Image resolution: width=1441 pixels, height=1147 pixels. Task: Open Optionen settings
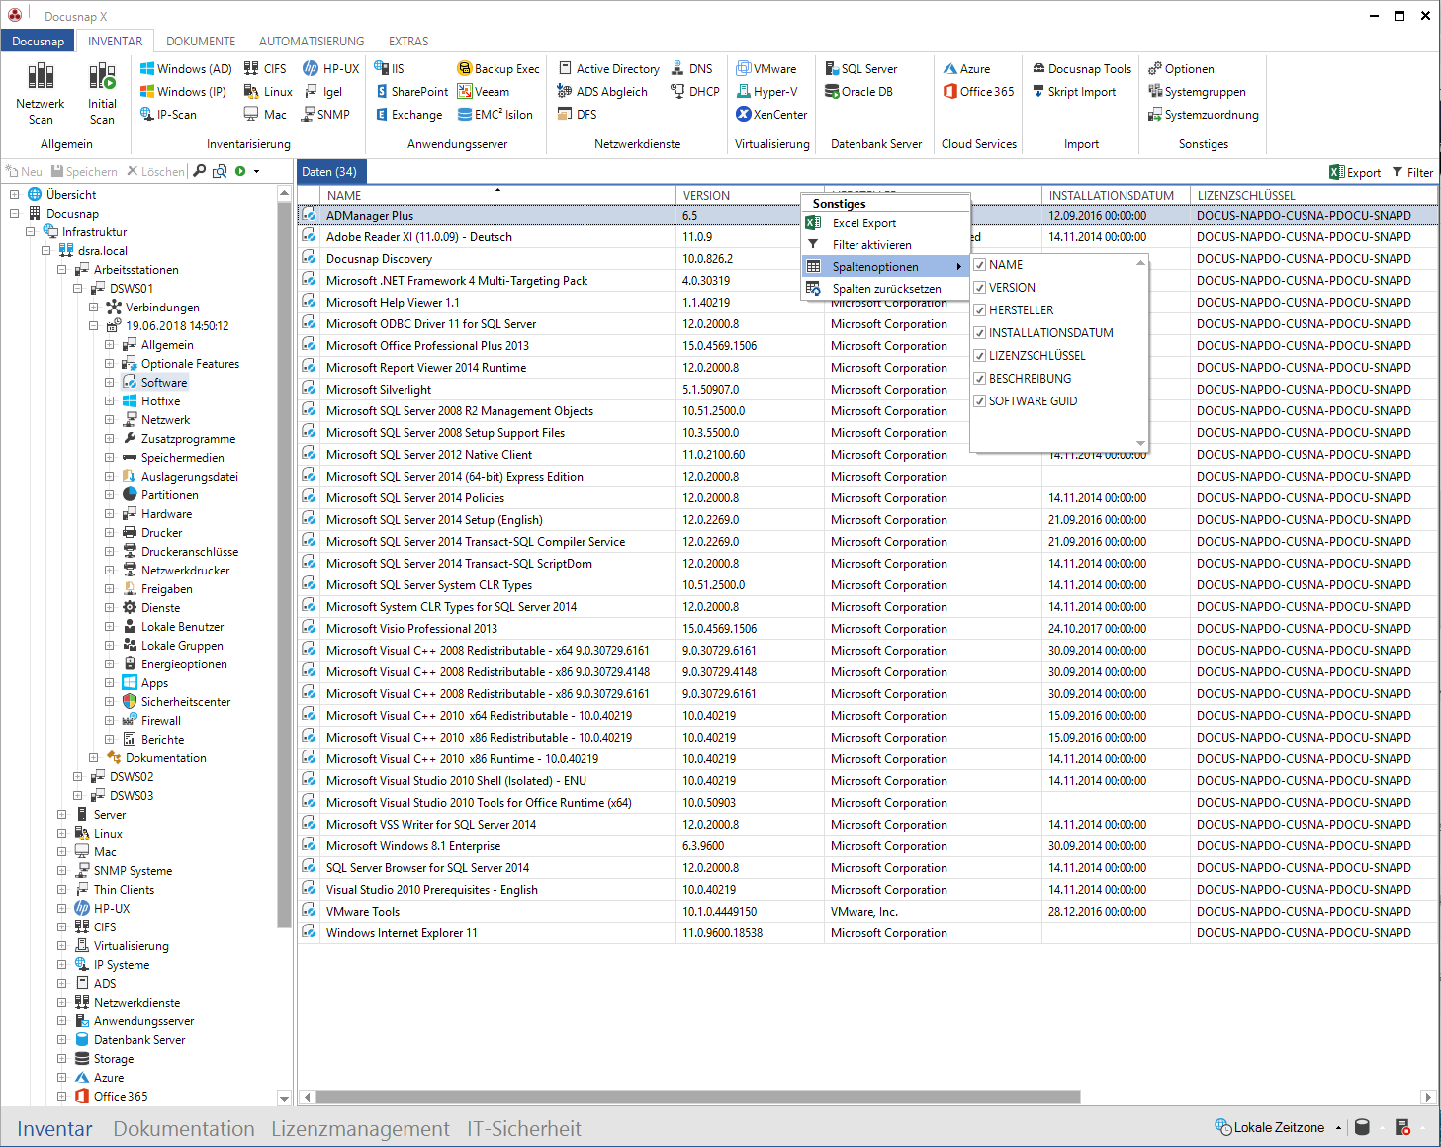(1181, 69)
